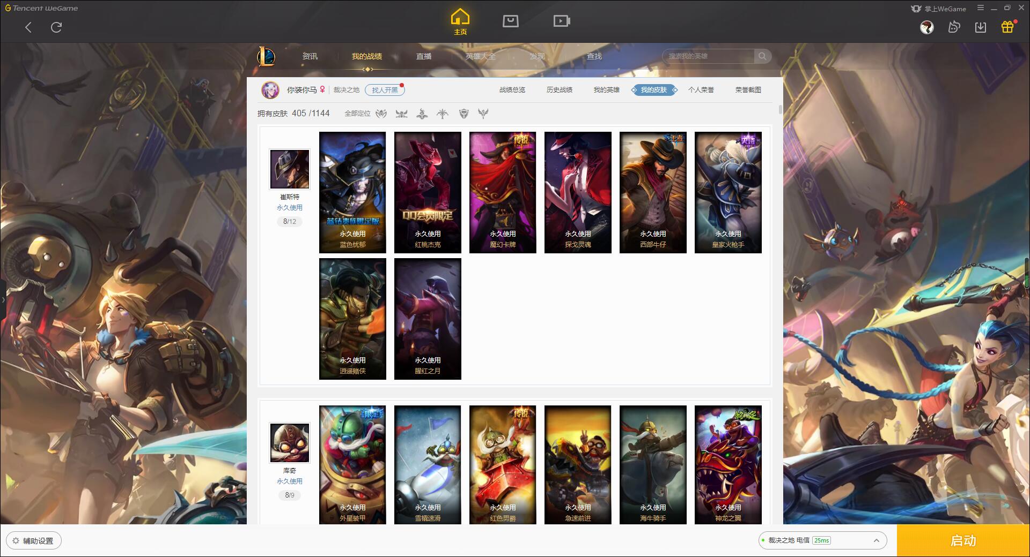
Task: Open the hamburger main menu icon
Action: click(981, 8)
